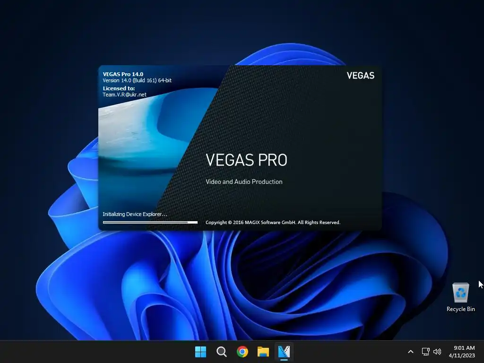Launch Google Chrome from the taskbar

(242, 352)
